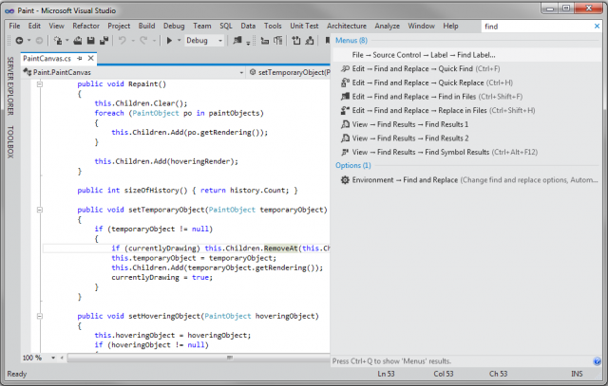608x386 pixels.
Task: Click the Navigate Backward arrow icon
Action: click(x=19, y=40)
